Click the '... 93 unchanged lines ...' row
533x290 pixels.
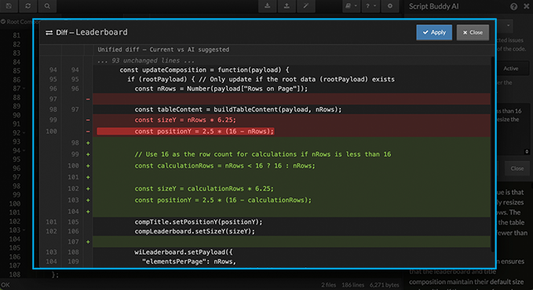tap(146, 60)
